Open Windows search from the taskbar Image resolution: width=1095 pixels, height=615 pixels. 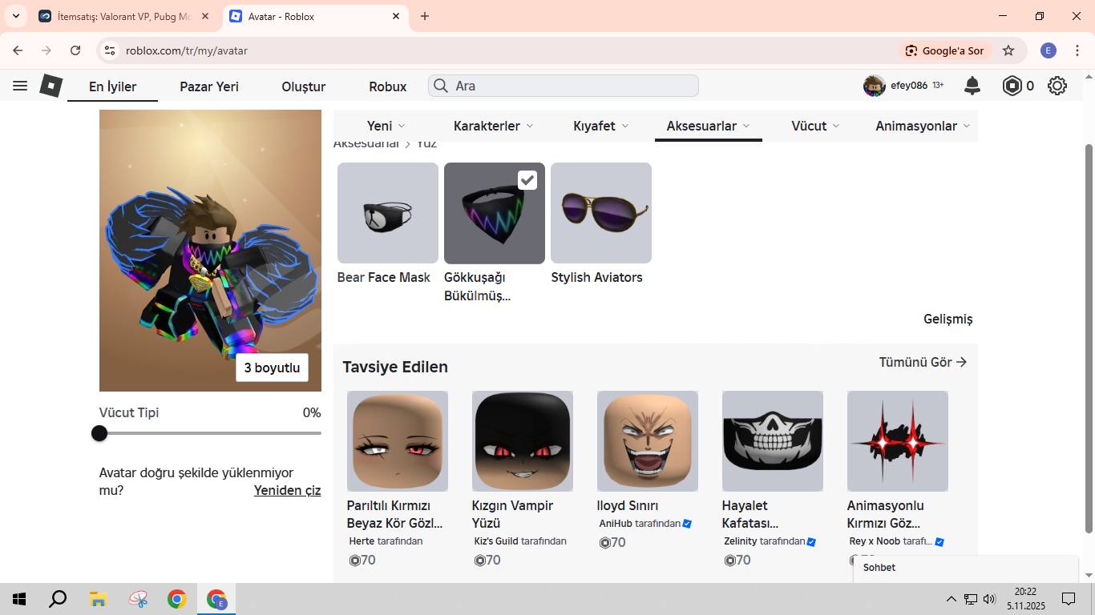click(58, 599)
